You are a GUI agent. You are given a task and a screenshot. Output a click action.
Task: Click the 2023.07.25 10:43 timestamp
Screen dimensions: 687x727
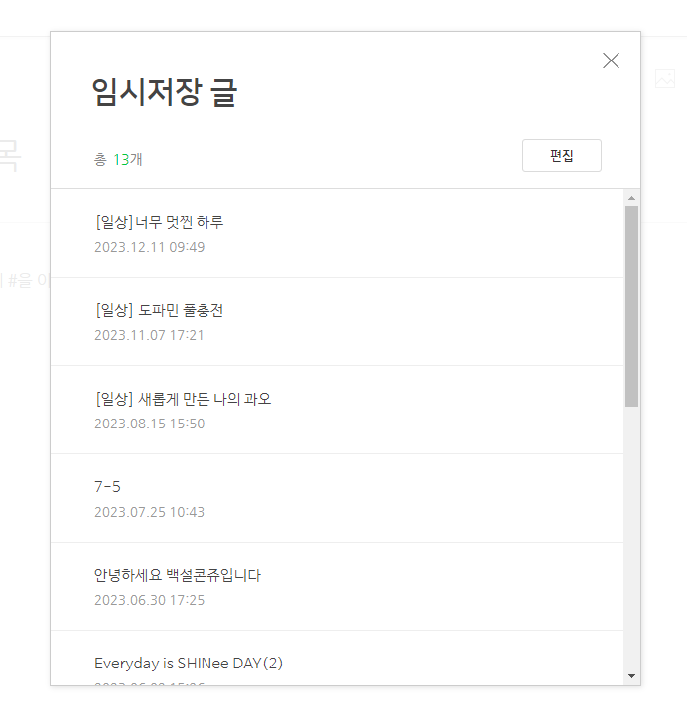coord(149,512)
